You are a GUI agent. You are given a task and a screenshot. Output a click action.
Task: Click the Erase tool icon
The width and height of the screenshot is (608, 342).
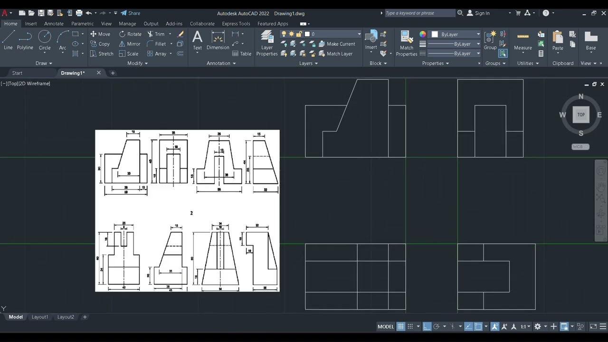180,34
